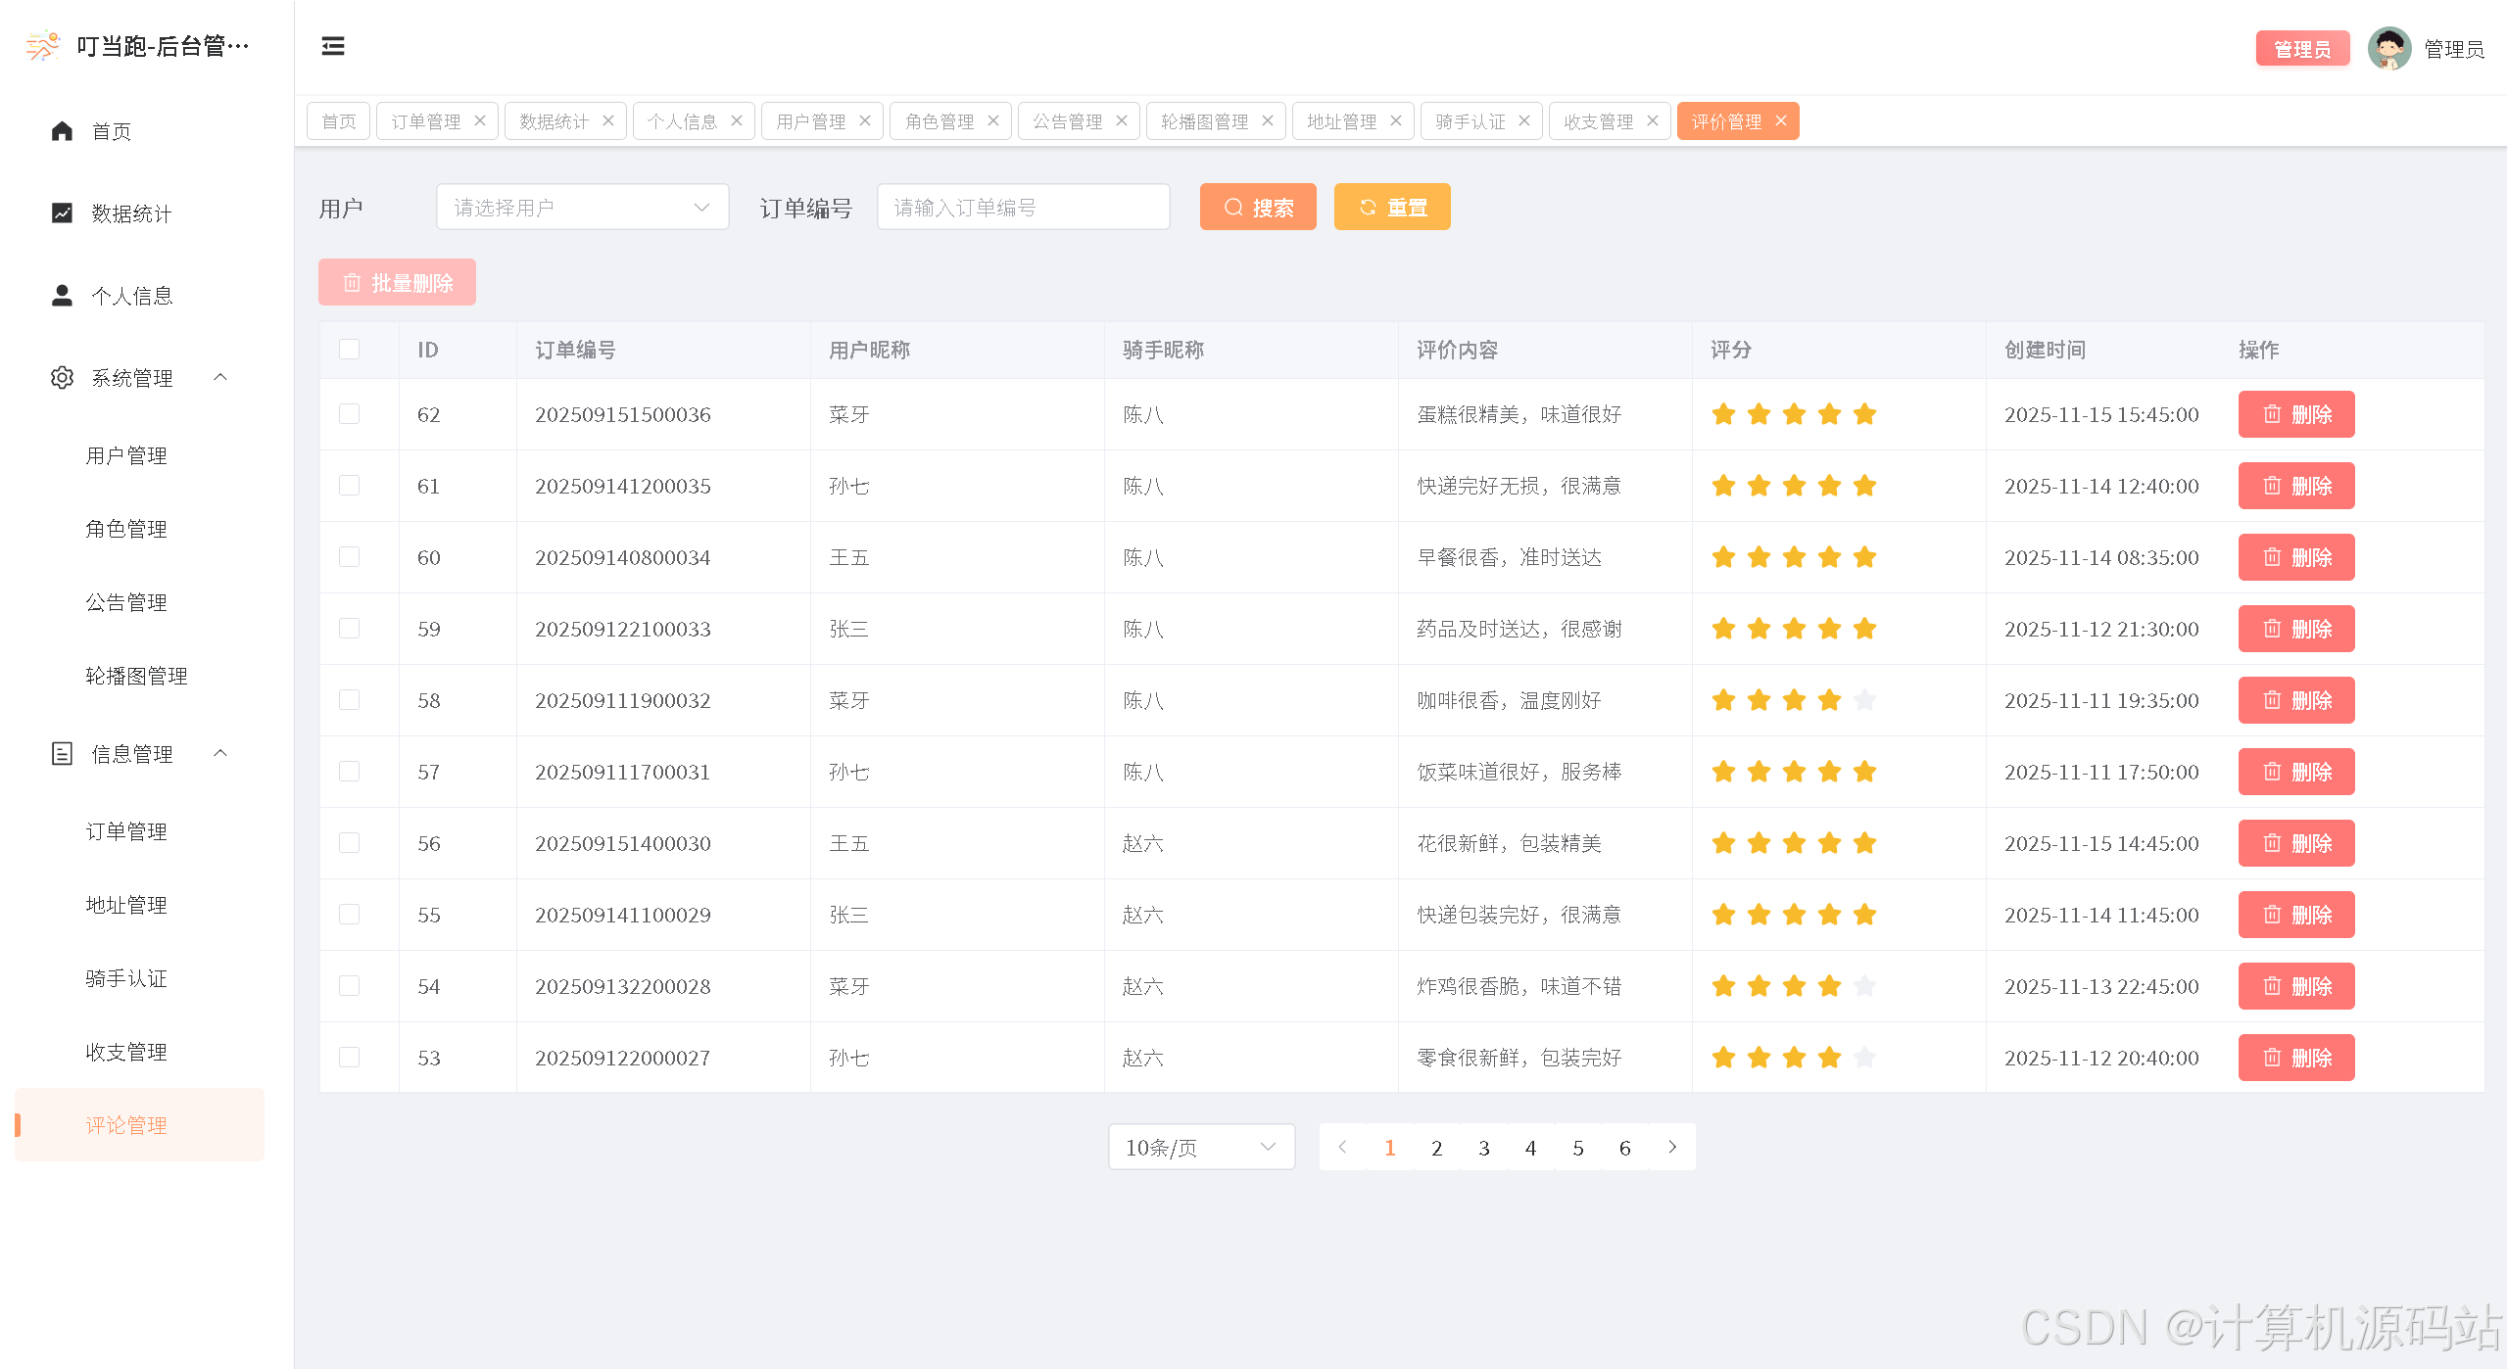
Task: Click the 请输入订单编号 input field
Action: tap(1023, 208)
